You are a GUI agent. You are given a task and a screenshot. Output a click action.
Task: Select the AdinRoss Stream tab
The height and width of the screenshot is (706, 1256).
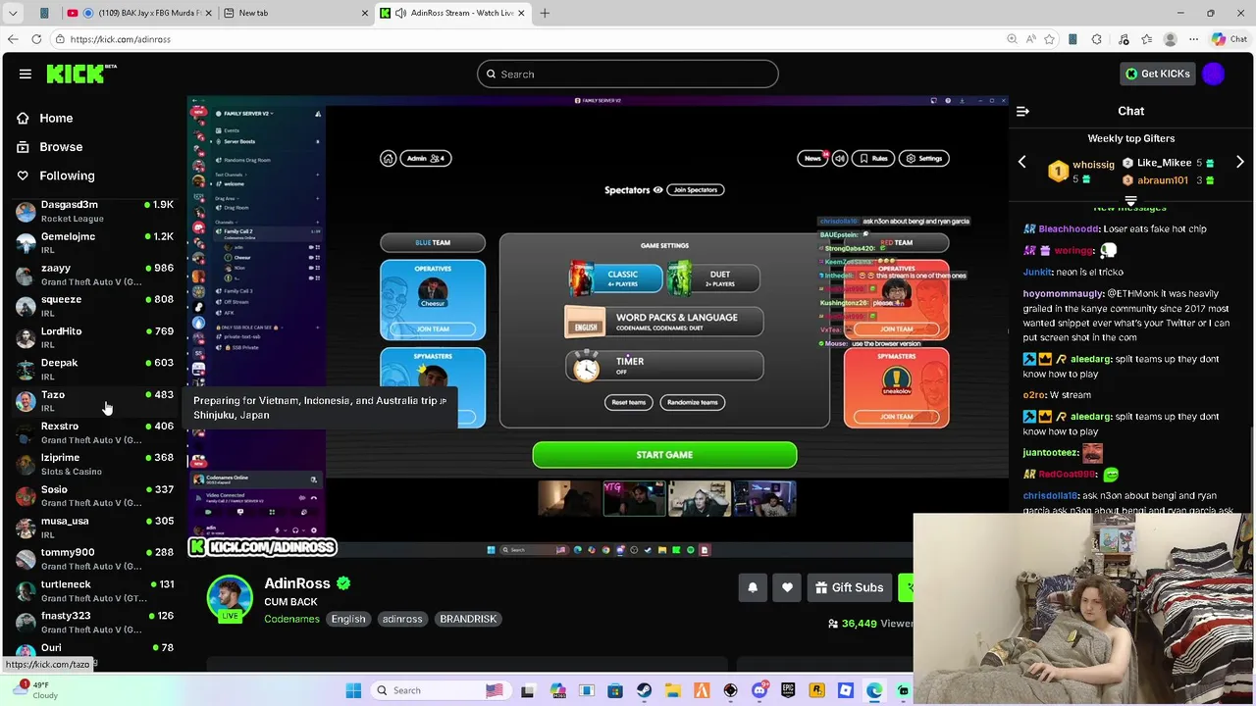coord(451,13)
